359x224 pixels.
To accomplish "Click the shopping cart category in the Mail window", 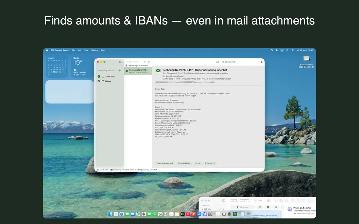I will tap(260, 207).
